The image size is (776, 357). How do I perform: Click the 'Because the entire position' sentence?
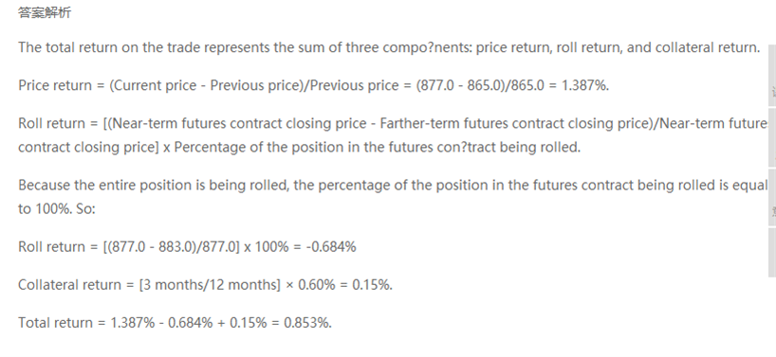pyautogui.click(x=393, y=186)
